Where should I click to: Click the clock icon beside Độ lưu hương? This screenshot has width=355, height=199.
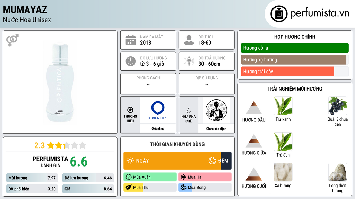tap(131, 61)
